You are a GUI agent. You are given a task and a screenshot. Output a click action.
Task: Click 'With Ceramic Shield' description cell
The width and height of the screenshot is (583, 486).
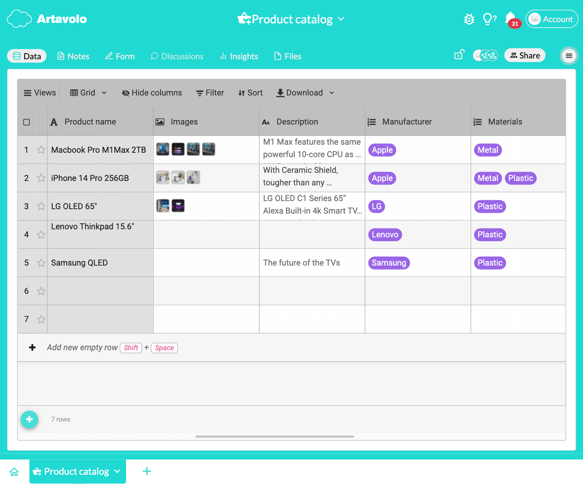tap(312, 178)
